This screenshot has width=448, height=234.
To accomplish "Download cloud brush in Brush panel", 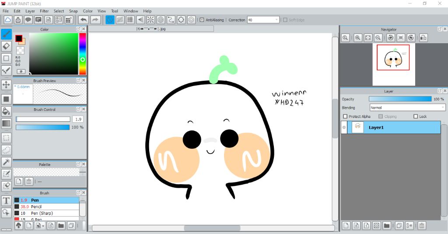I will [x=18, y=226].
